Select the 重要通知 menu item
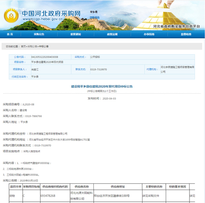 (76, 34)
